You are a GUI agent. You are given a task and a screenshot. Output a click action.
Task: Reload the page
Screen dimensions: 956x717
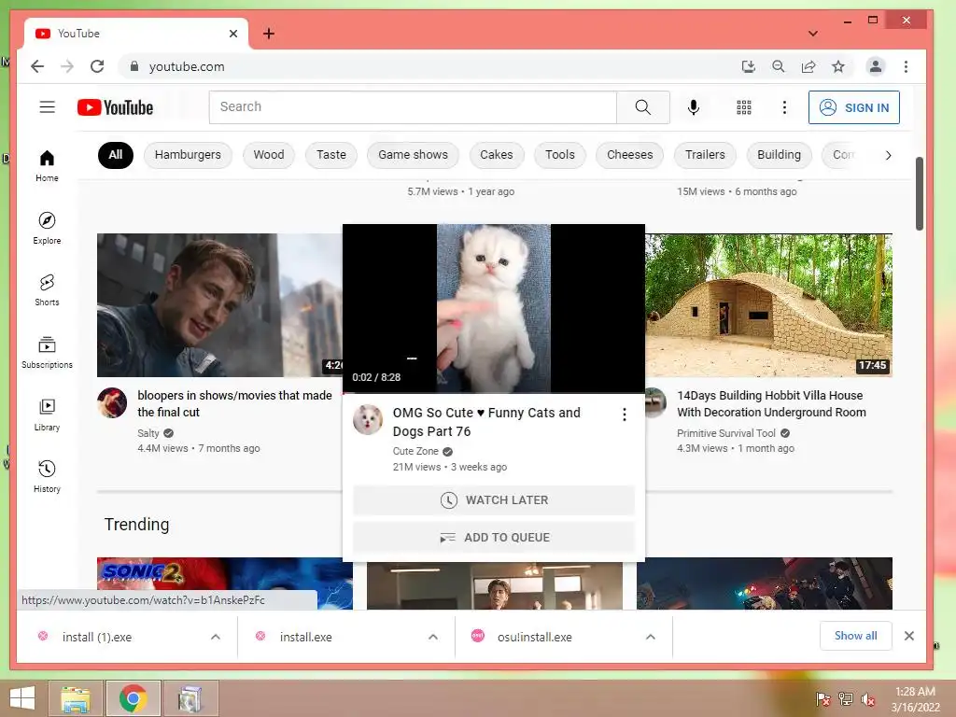[x=97, y=66]
